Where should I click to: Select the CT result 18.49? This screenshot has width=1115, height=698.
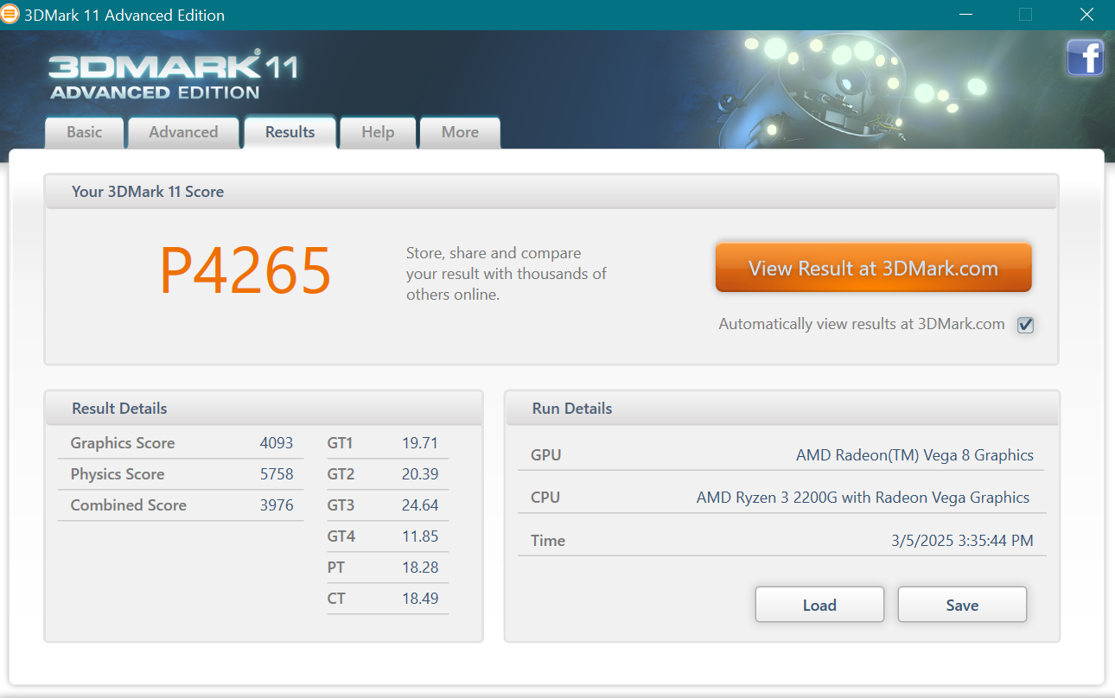pos(420,599)
